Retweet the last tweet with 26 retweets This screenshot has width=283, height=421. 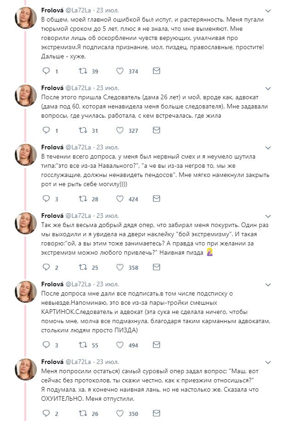[83, 414]
